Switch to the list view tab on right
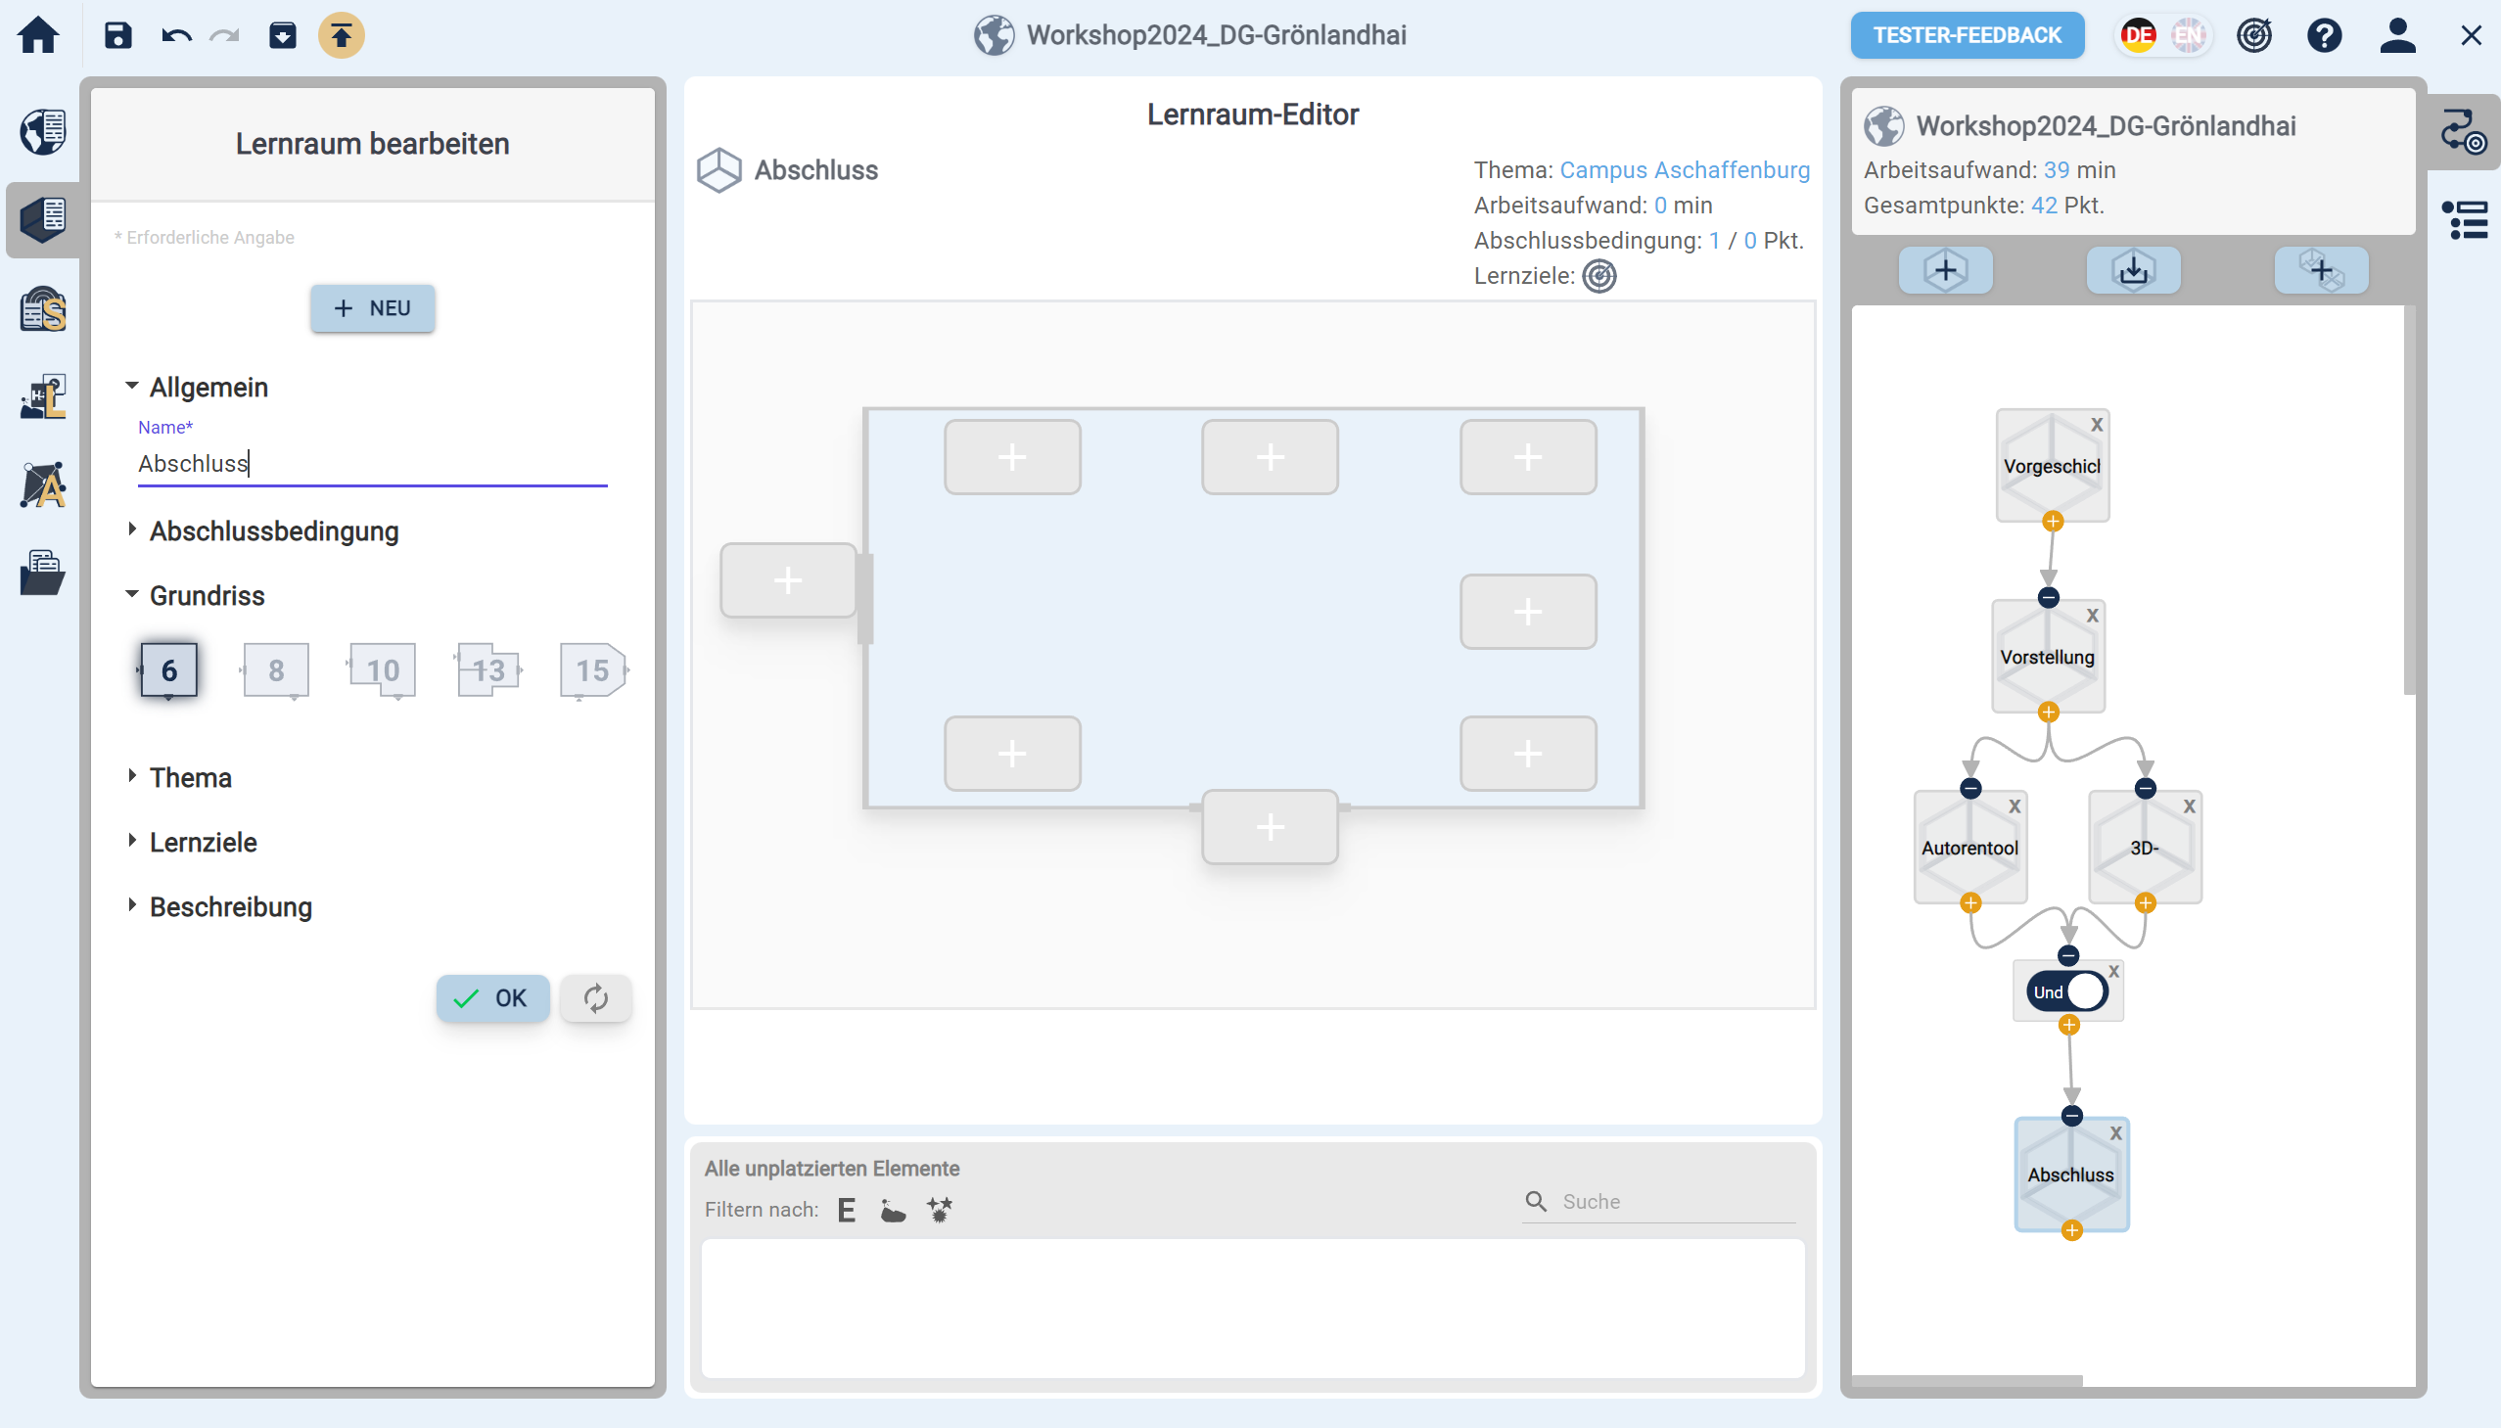This screenshot has width=2501, height=1428. pos(2465,219)
